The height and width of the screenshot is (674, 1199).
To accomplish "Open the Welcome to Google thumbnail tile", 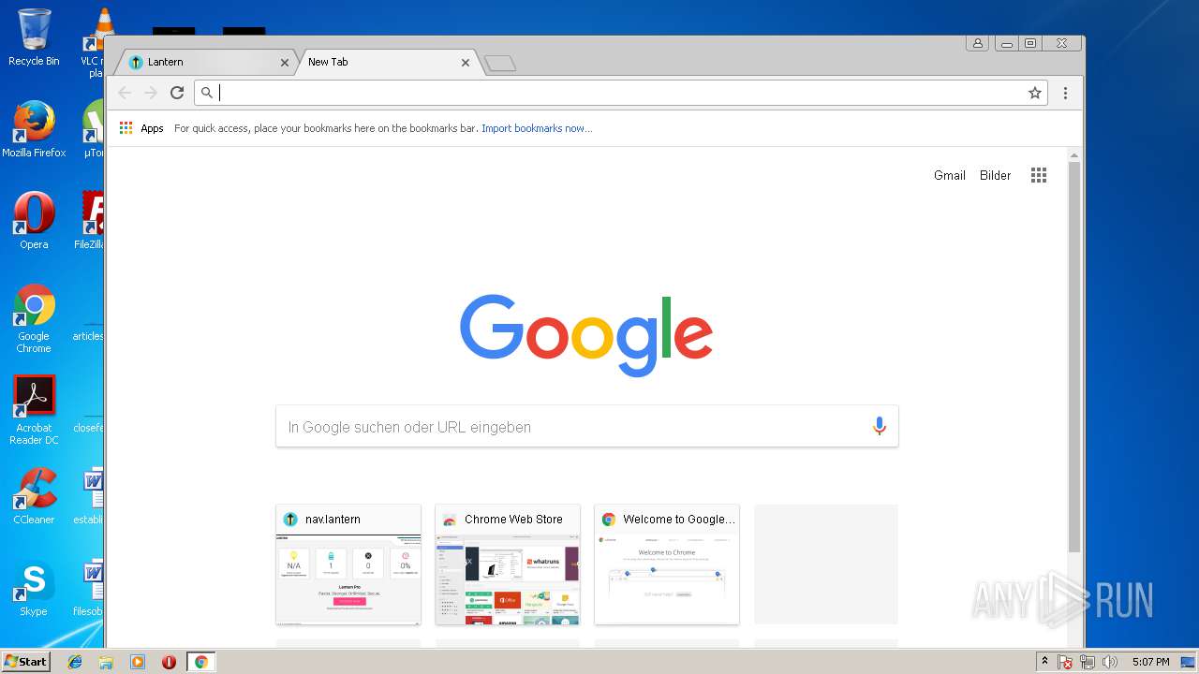I will tap(667, 564).
